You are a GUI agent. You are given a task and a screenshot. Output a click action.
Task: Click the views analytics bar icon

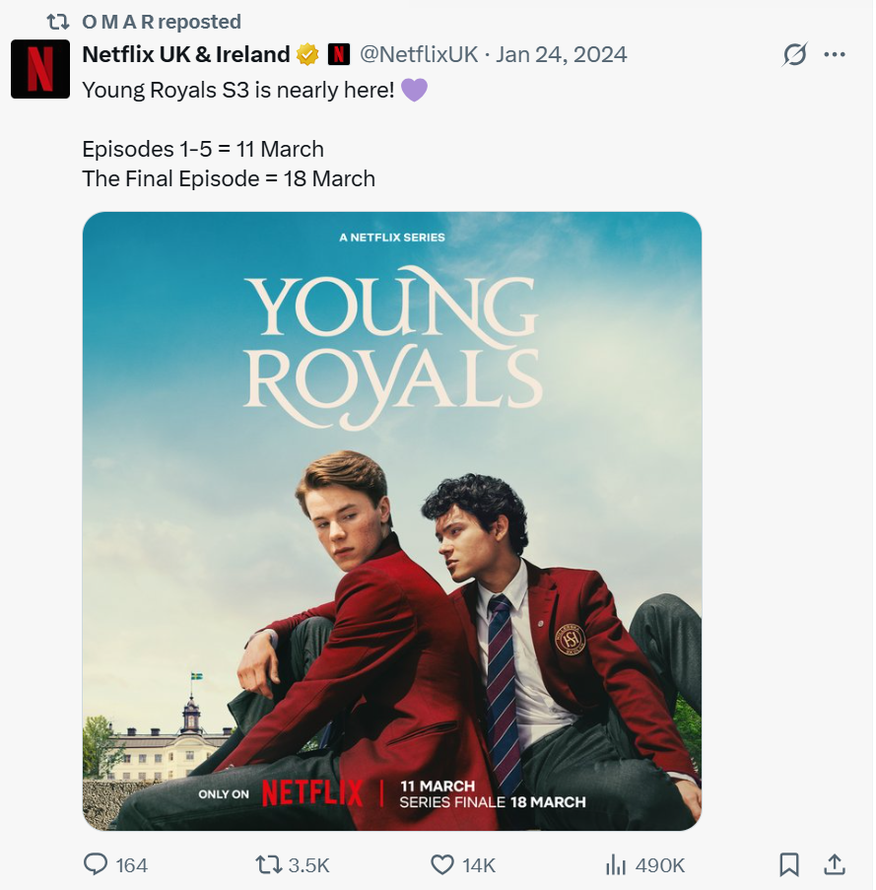(x=616, y=864)
